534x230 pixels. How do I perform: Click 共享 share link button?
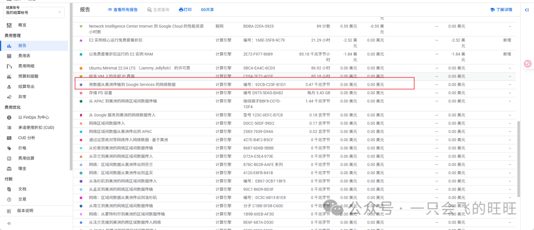click(x=207, y=10)
